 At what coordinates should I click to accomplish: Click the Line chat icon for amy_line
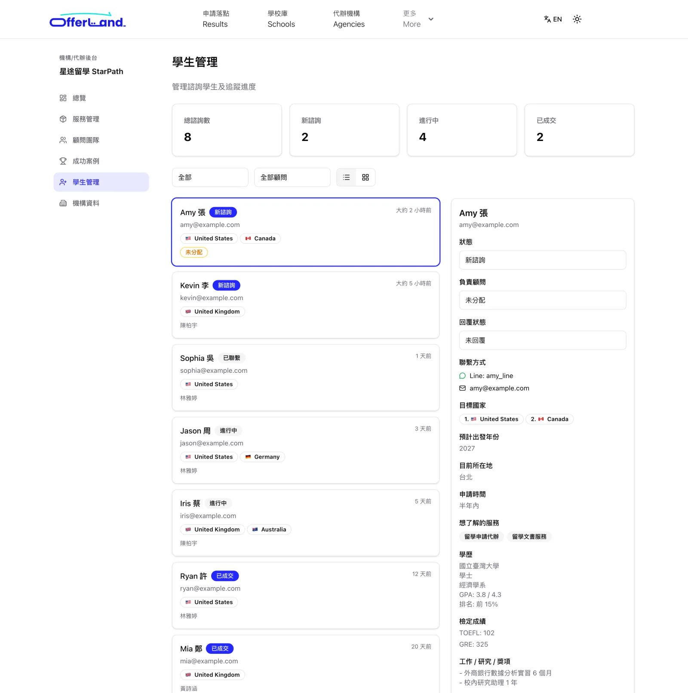coord(462,376)
